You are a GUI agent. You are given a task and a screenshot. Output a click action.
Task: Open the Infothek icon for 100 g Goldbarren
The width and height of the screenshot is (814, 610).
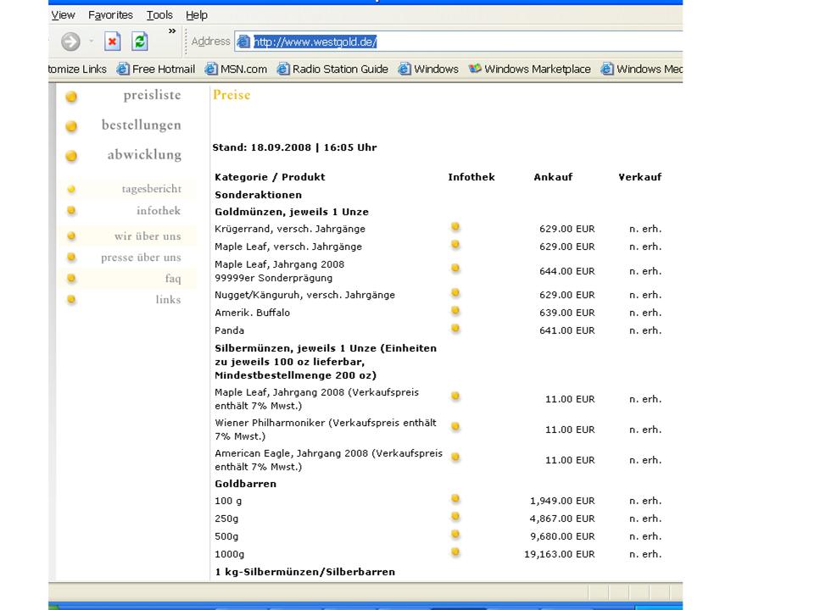pyautogui.click(x=455, y=499)
